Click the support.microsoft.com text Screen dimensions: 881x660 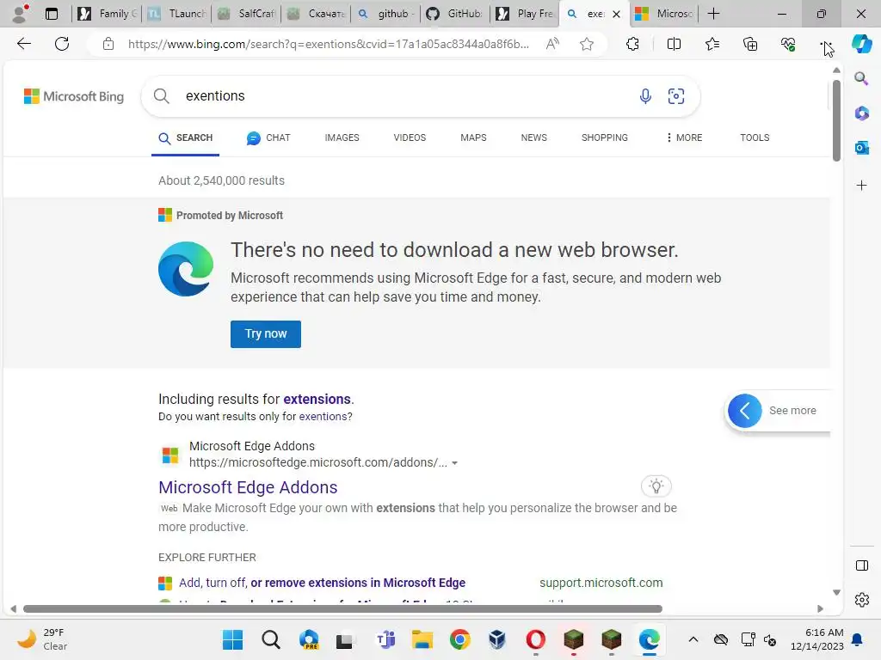point(601,583)
